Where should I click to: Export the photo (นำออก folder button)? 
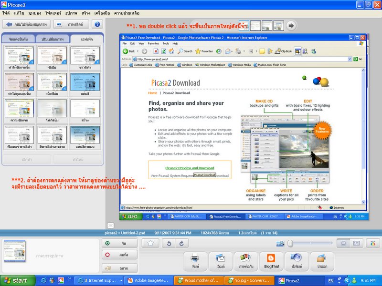pyautogui.click(x=322, y=261)
